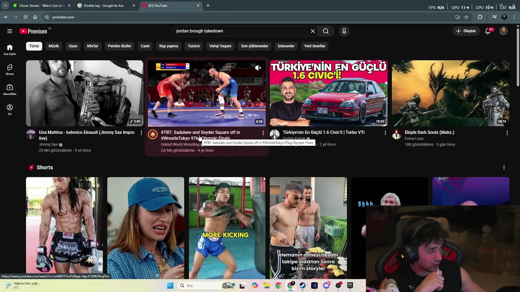This screenshot has width=520, height=292.
Task: Click Jimmy Sax channel avatar
Action: point(31,135)
